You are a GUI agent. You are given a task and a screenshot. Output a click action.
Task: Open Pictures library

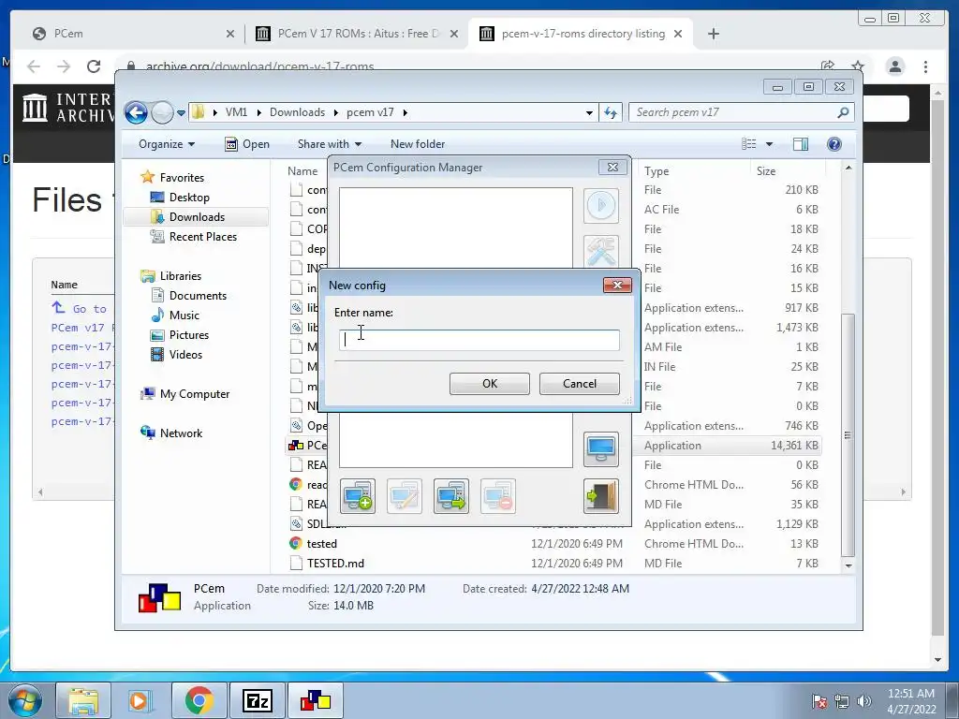[189, 334]
